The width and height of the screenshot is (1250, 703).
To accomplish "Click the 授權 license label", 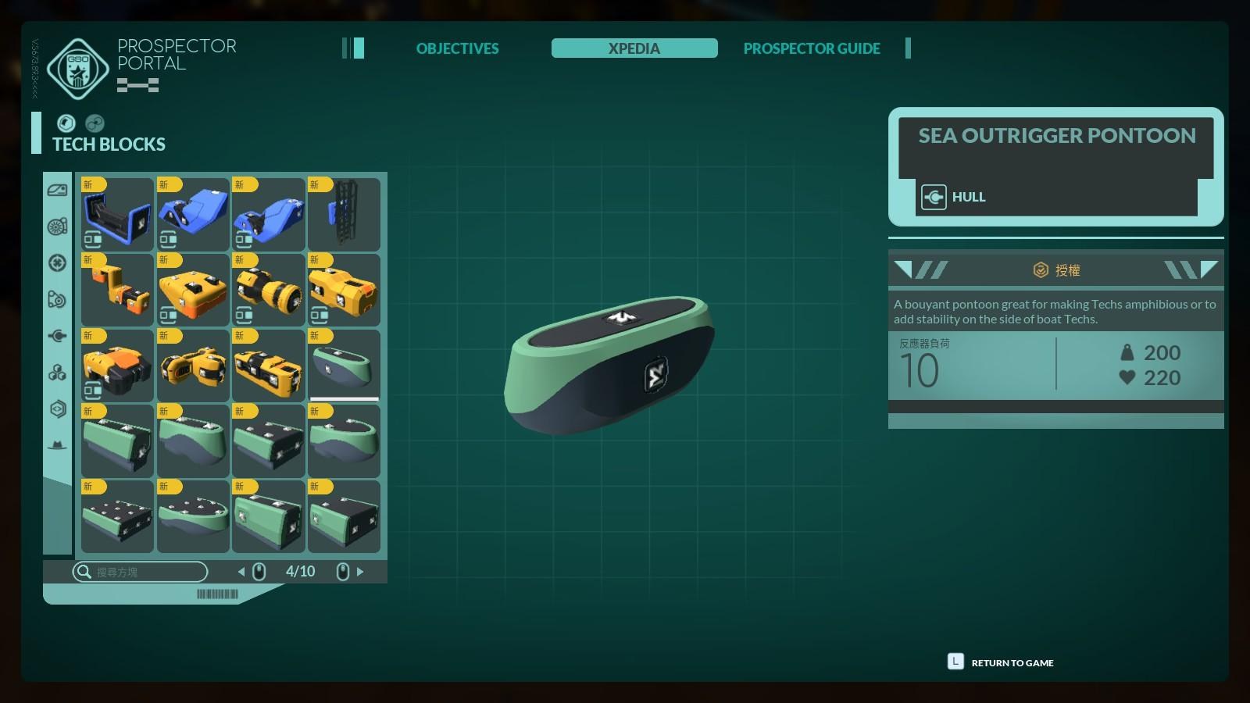I will click(x=1067, y=270).
